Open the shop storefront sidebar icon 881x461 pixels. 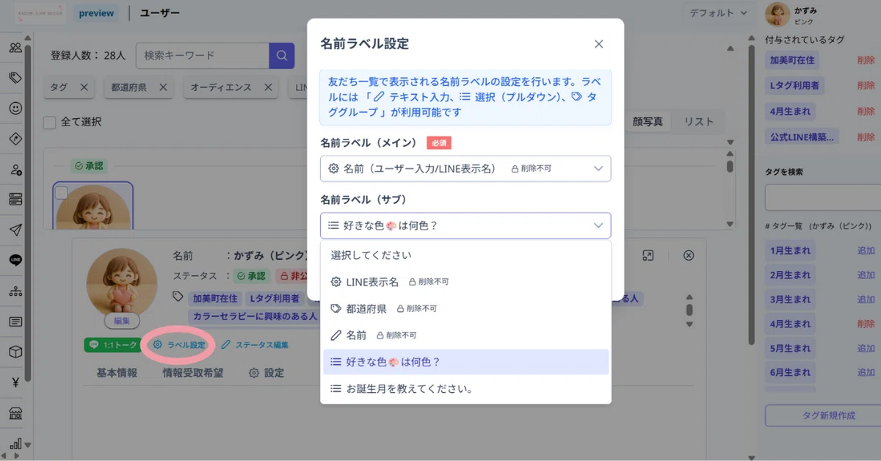(15, 413)
